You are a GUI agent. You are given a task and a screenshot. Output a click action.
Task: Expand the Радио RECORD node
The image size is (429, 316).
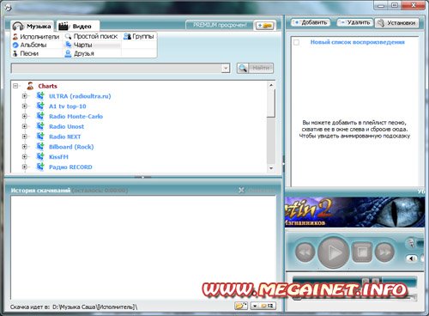tap(25, 167)
